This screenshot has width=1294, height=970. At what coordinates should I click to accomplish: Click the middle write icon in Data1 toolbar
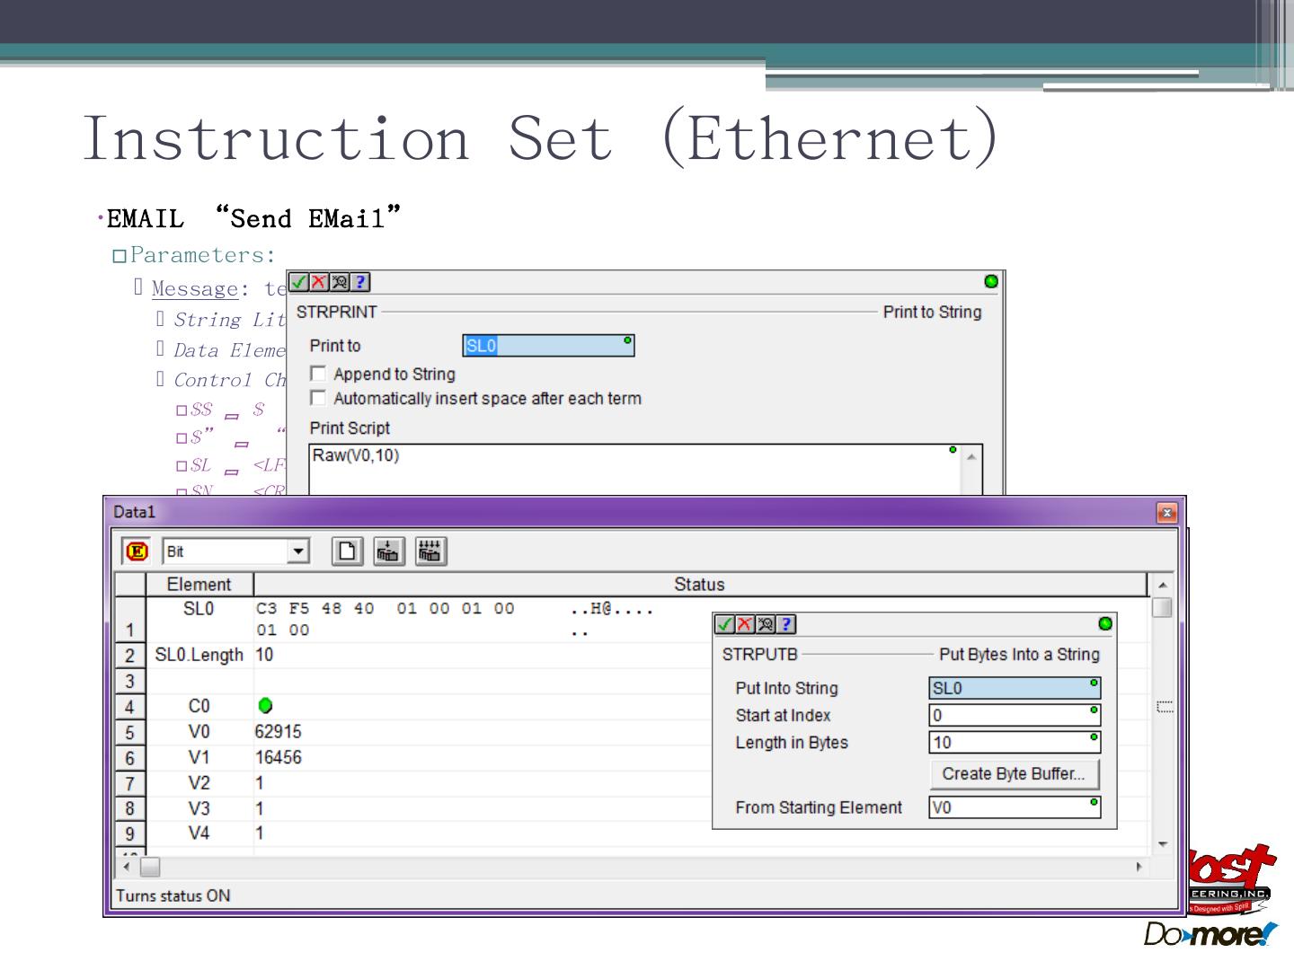pyautogui.click(x=388, y=551)
